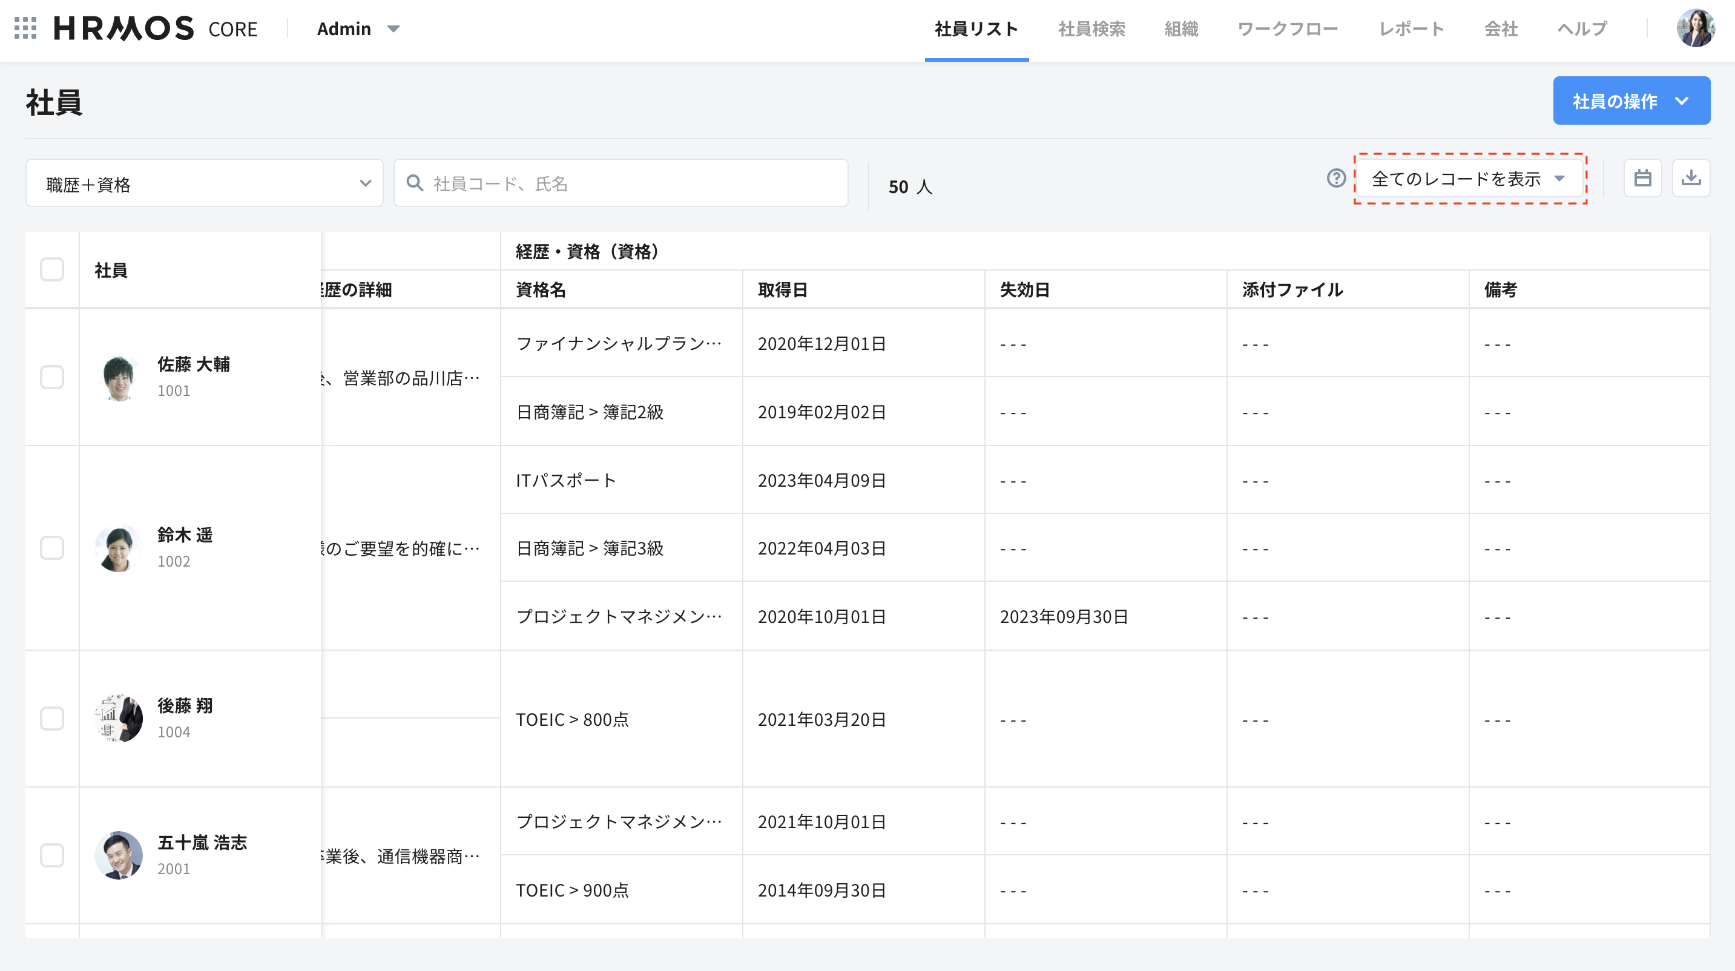Click the help question mark icon
Screen dimensions: 1735x971
click(x=1335, y=179)
